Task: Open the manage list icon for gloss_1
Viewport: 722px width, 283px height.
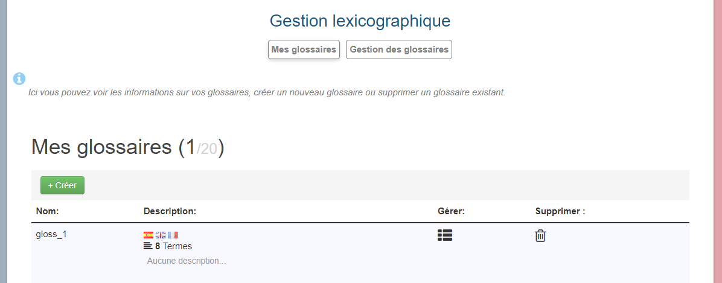Action: [x=445, y=235]
